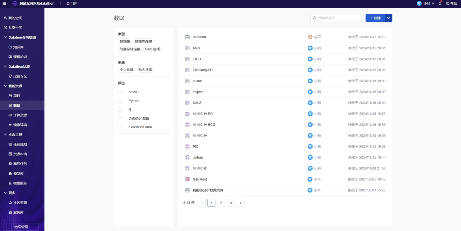Click the red Nas Root storage icon
This screenshot has height=231, width=461.
point(187,179)
